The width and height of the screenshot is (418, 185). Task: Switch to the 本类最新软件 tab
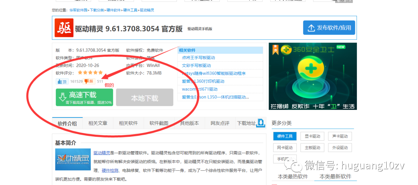(335, 177)
